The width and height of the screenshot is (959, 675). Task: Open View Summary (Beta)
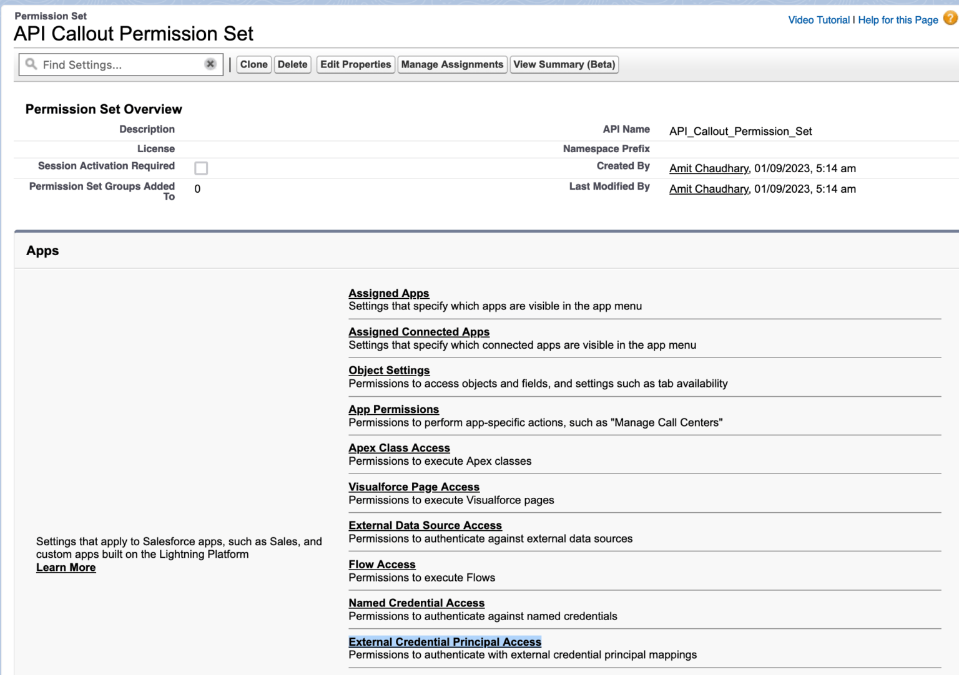click(x=564, y=64)
